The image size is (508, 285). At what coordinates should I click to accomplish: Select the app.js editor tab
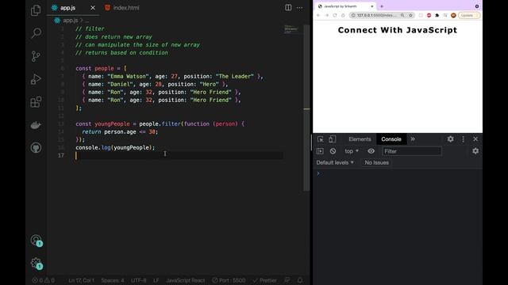point(67,8)
